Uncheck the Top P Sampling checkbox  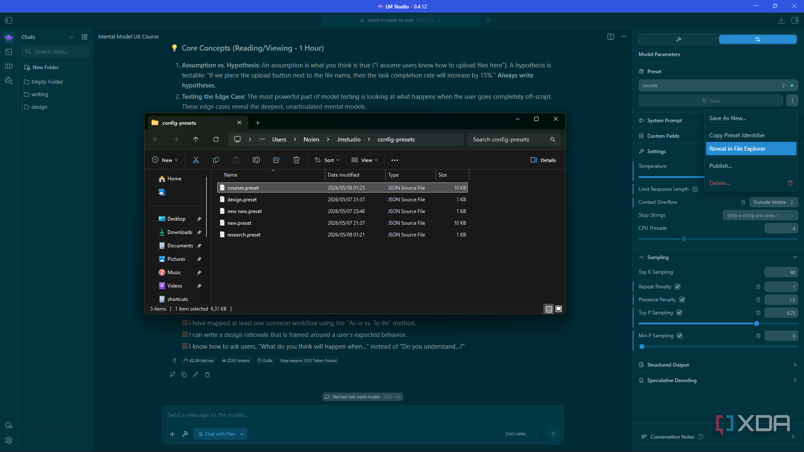point(679,313)
